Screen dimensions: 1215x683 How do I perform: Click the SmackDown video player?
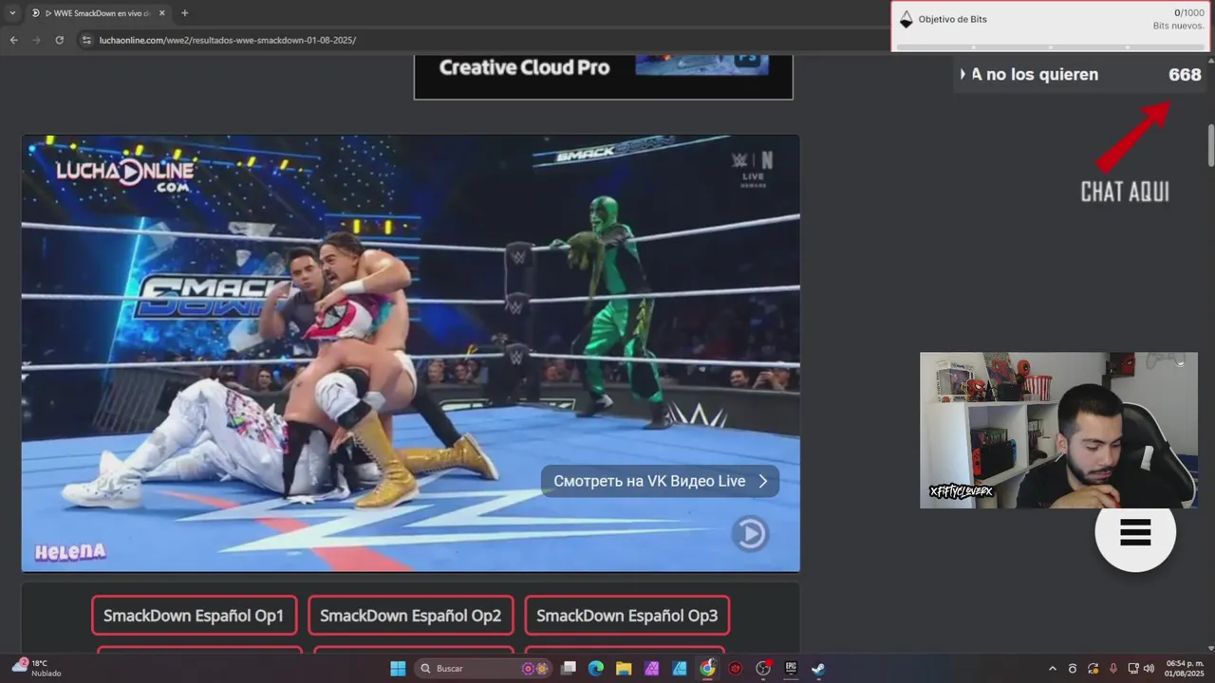click(411, 353)
